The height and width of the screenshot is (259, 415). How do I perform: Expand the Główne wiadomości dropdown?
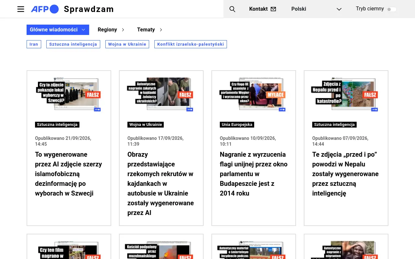tap(58, 30)
